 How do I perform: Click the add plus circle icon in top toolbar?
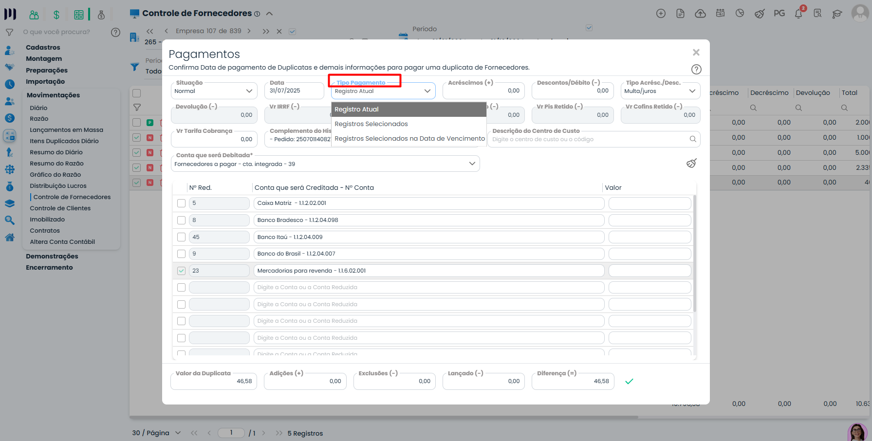661,14
